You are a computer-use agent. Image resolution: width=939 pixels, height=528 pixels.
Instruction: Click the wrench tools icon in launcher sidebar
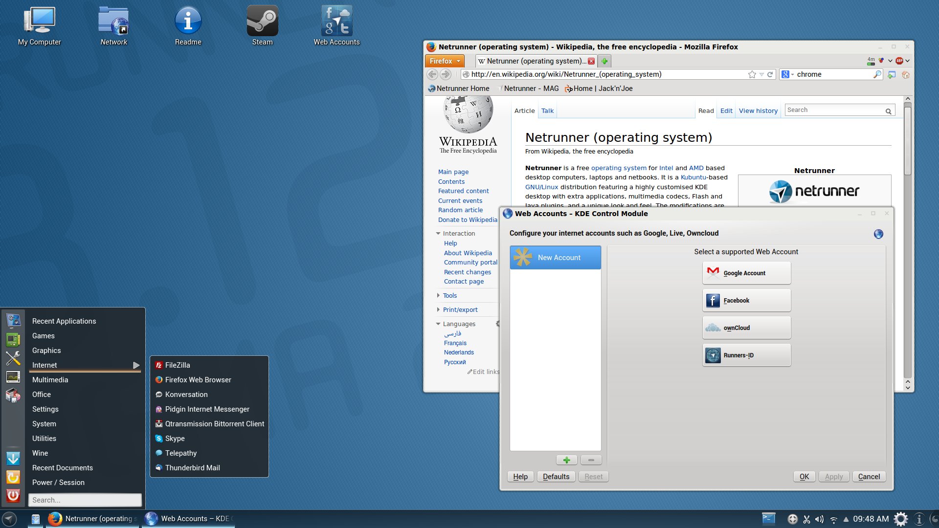click(13, 358)
